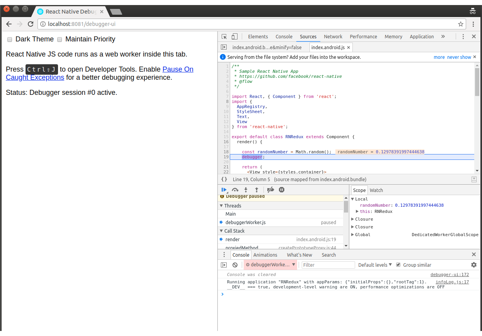Open debuggerWorker context selector

click(270, 265)
